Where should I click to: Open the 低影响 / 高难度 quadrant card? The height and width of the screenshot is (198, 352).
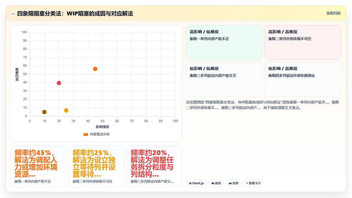coord(303,79)
